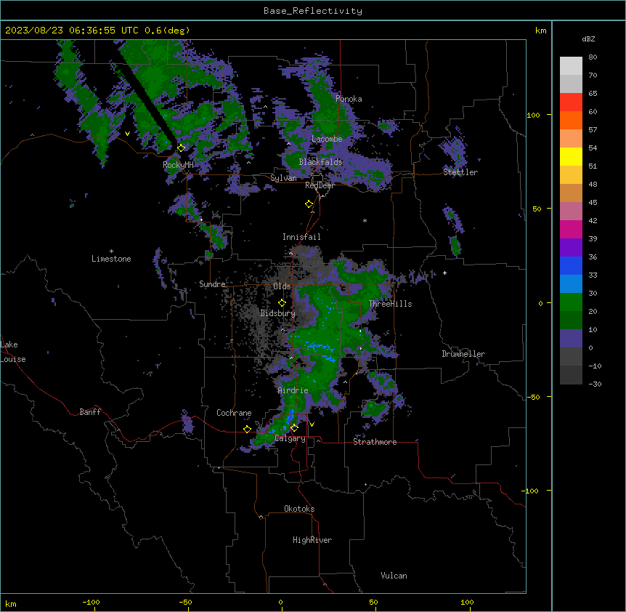
Task: Select the blue 36-33 dBZ legend swatch
Action: [x=571, y=266]
